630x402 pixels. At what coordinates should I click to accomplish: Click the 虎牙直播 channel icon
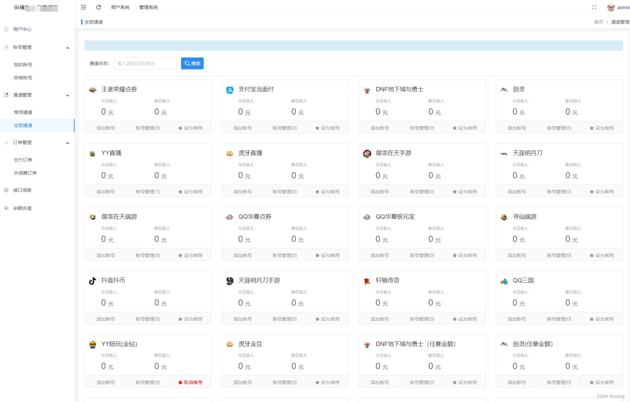point(229,153)
